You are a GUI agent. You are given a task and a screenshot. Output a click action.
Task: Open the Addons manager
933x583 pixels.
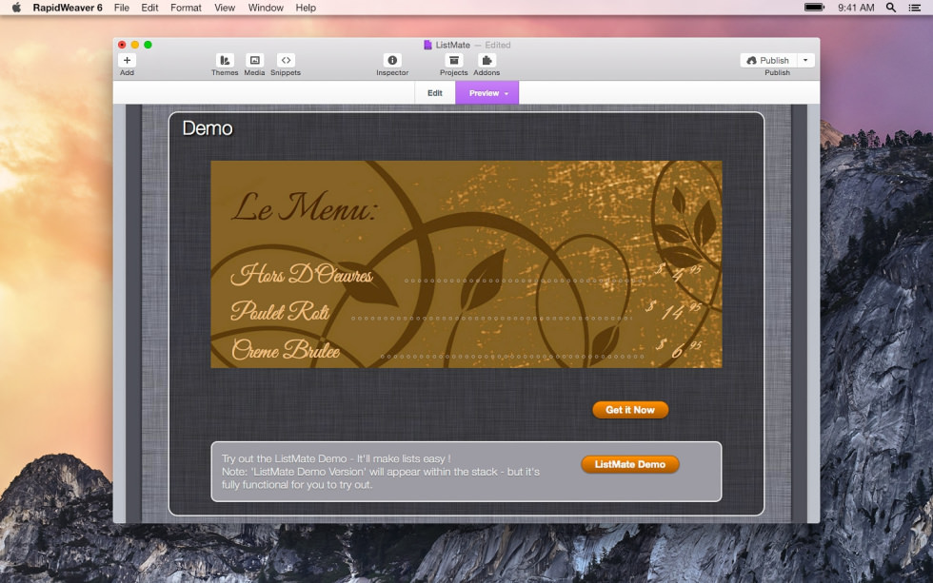pyautogui.click(x=486, y=60)
